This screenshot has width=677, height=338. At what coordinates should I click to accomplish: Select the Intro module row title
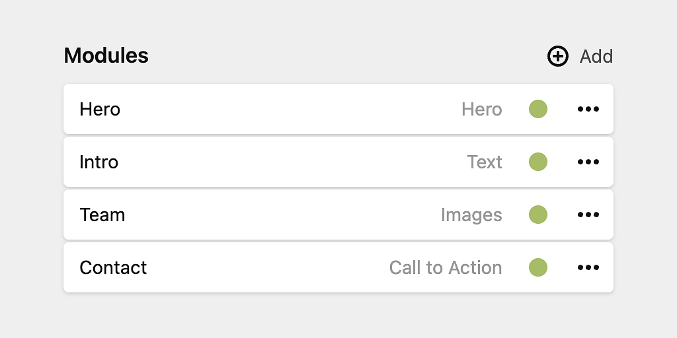click(x=99, y=162)
